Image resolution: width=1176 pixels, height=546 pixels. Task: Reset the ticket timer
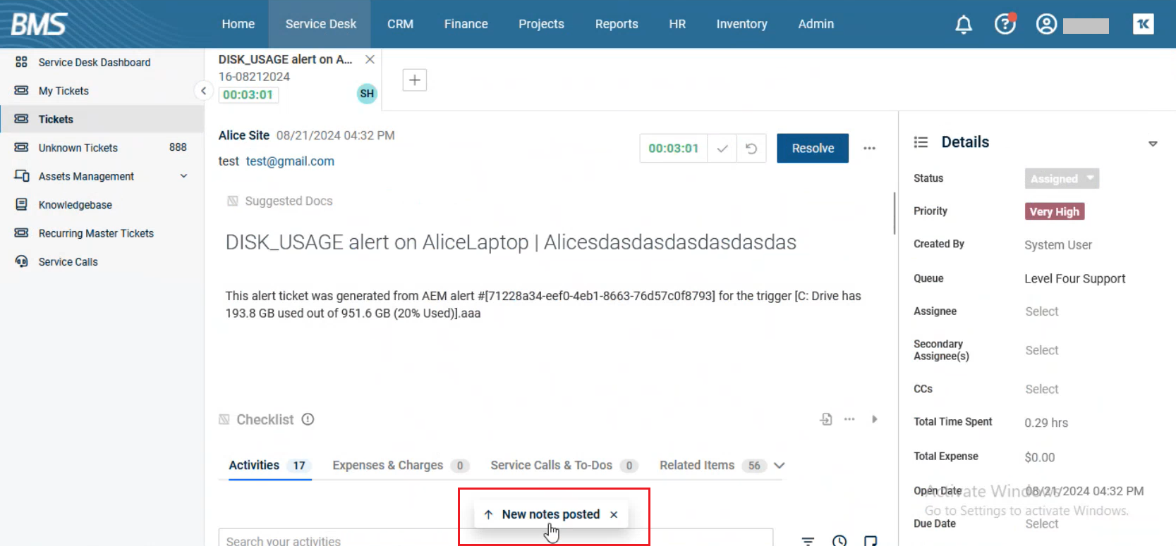[x=751, y=149]
